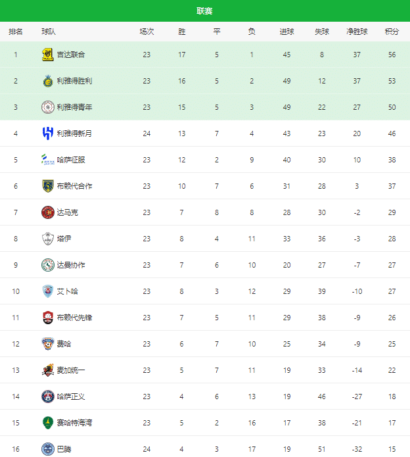Open the 哈萨正义 team name link
Viewport: 410px width, 457px height.
point(71,397)
